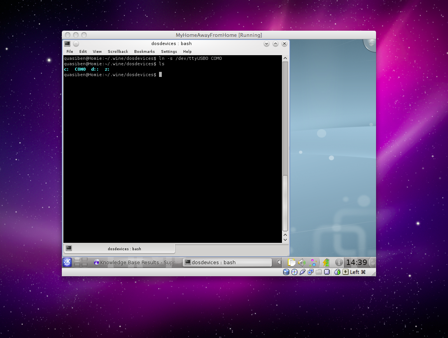Open Konsole Bookmarks menu

(145, 51)
